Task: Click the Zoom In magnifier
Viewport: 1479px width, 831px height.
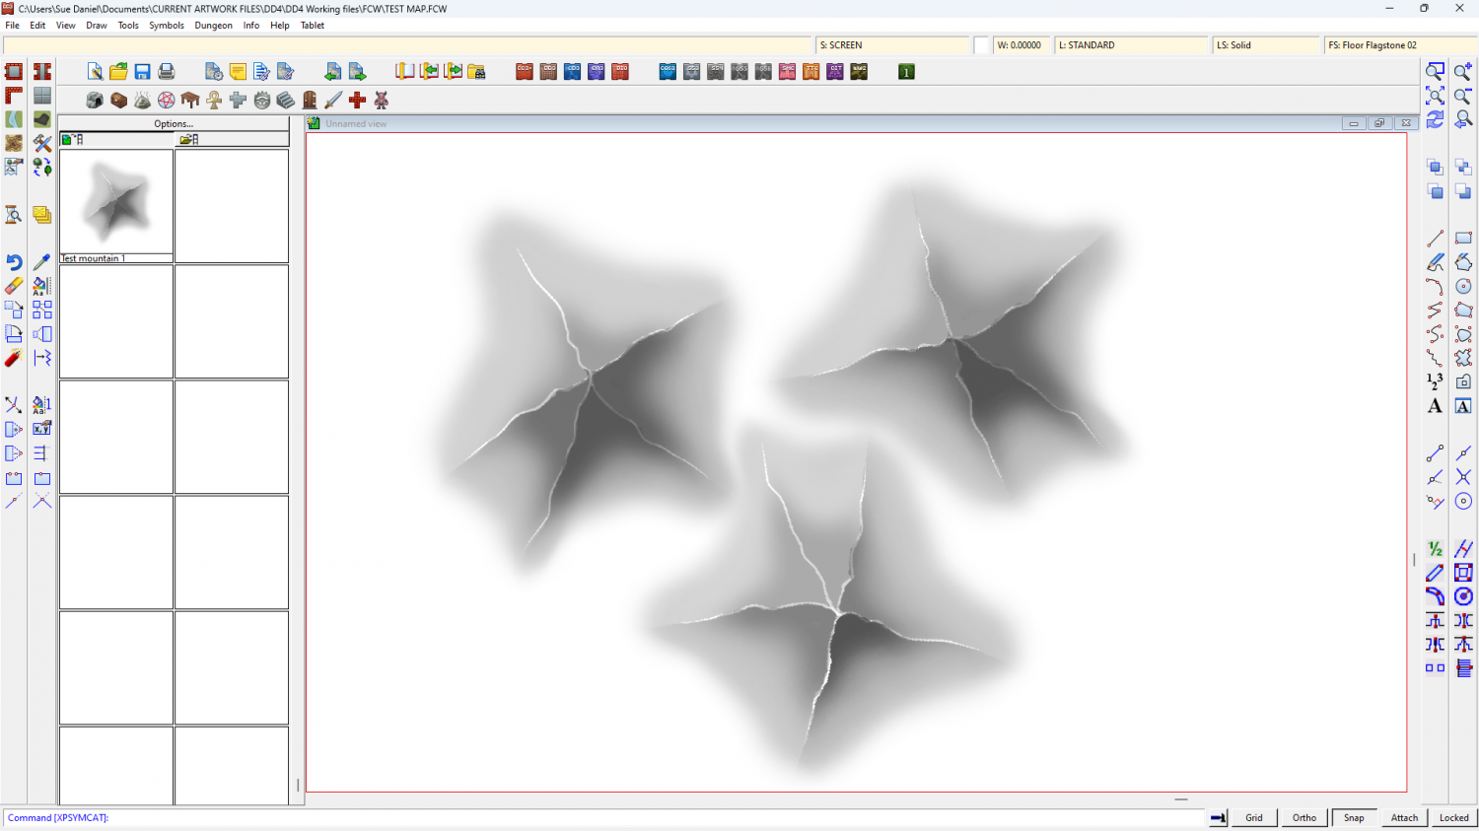Action: [1463, 71]
